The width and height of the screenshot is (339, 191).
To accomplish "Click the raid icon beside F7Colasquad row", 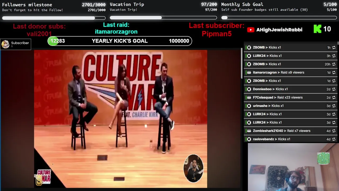I will [x=249, y=97].
